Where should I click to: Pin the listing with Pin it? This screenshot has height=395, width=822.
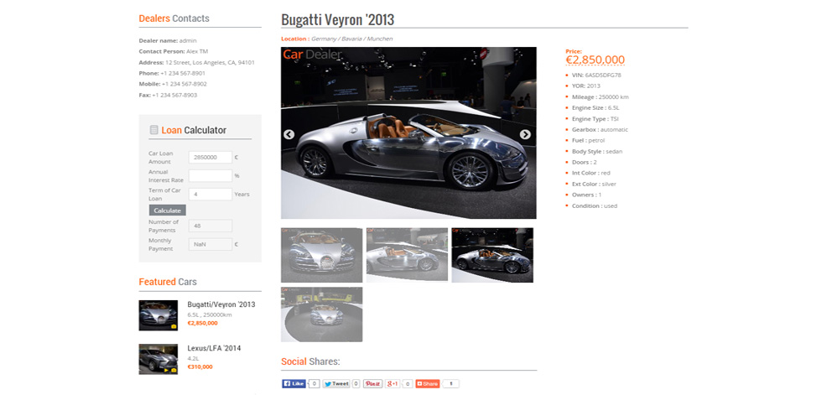372,383
